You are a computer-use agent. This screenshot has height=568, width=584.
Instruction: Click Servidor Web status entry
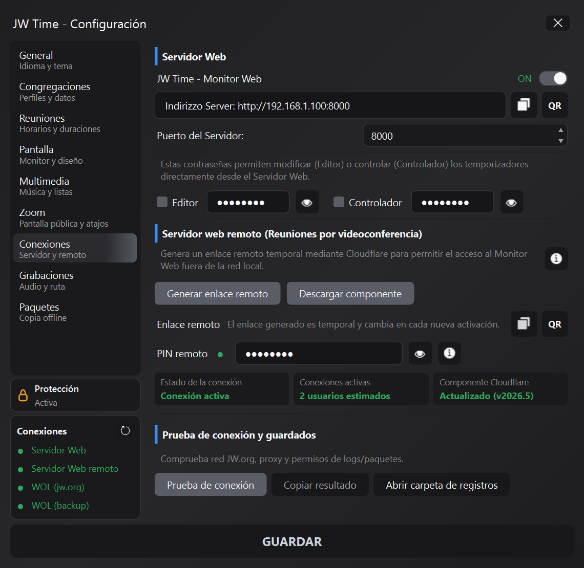(x=58, y=450)
